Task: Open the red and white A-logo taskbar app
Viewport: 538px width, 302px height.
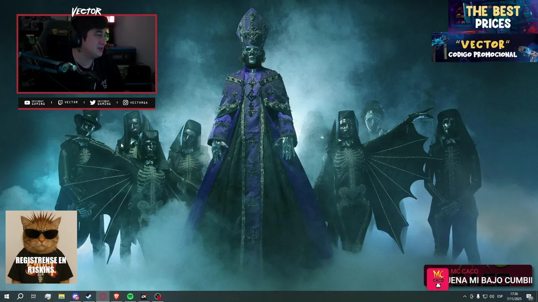Action: (x=144, y=297)
